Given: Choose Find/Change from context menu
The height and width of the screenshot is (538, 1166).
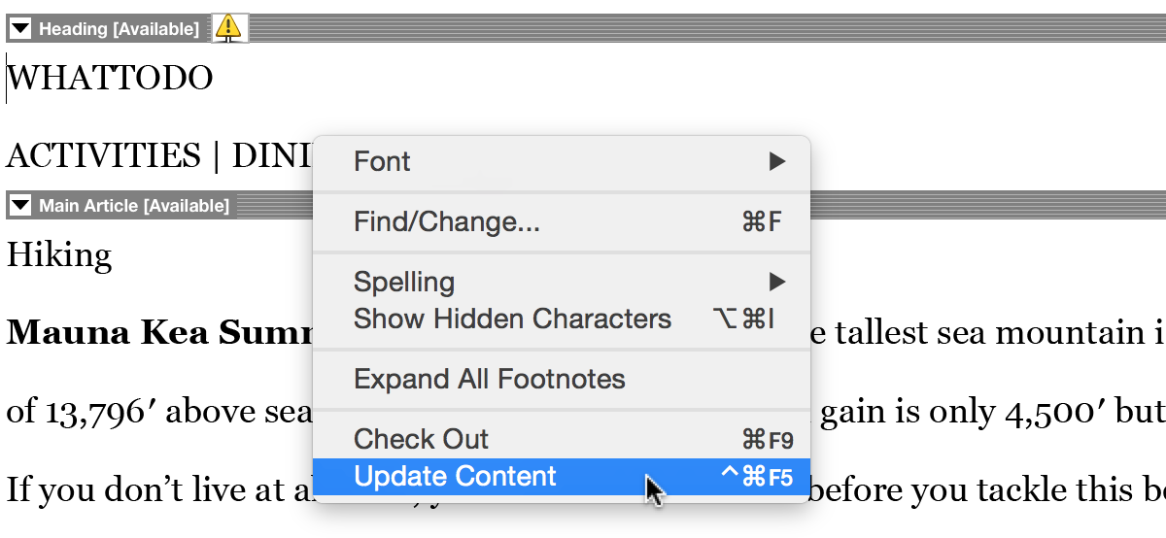Looking at the screenshot, I should (x=446, y=222).
